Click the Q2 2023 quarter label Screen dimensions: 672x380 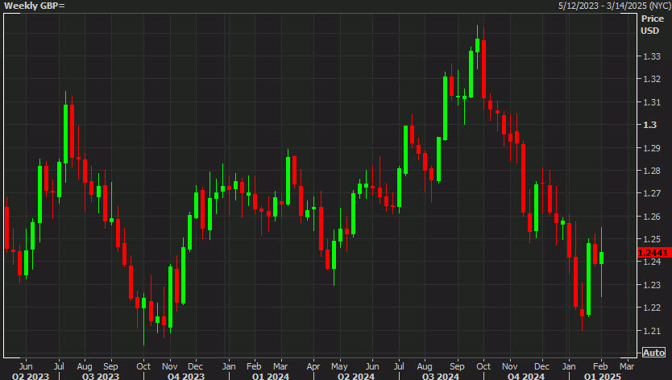coord(30,376)
